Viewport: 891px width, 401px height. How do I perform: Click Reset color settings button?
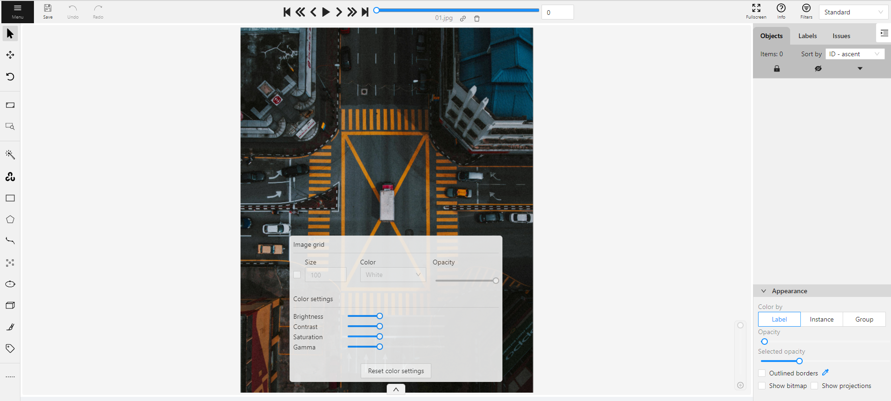pyautogui.click(x=396, y=371)
